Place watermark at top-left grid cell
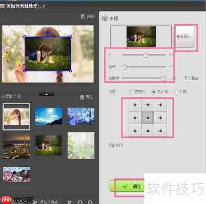 coord(135,105)
